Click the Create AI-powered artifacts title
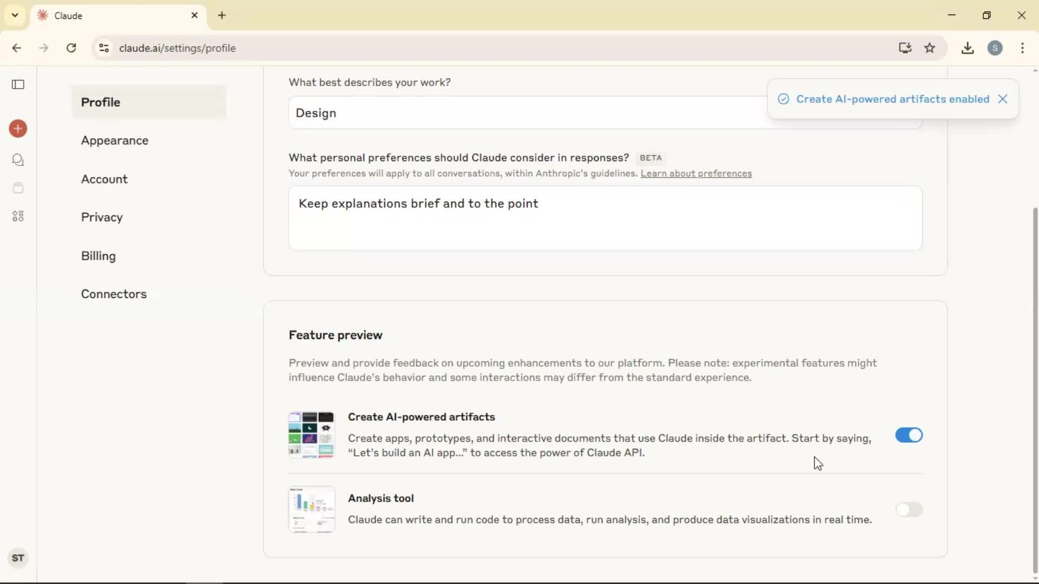 pyautogui.click(x=422, y=417)
